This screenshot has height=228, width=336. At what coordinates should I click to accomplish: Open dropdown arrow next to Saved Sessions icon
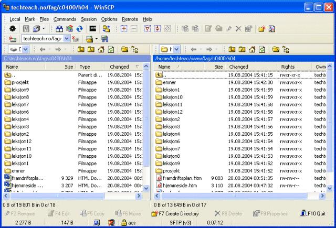pos(97,39)
